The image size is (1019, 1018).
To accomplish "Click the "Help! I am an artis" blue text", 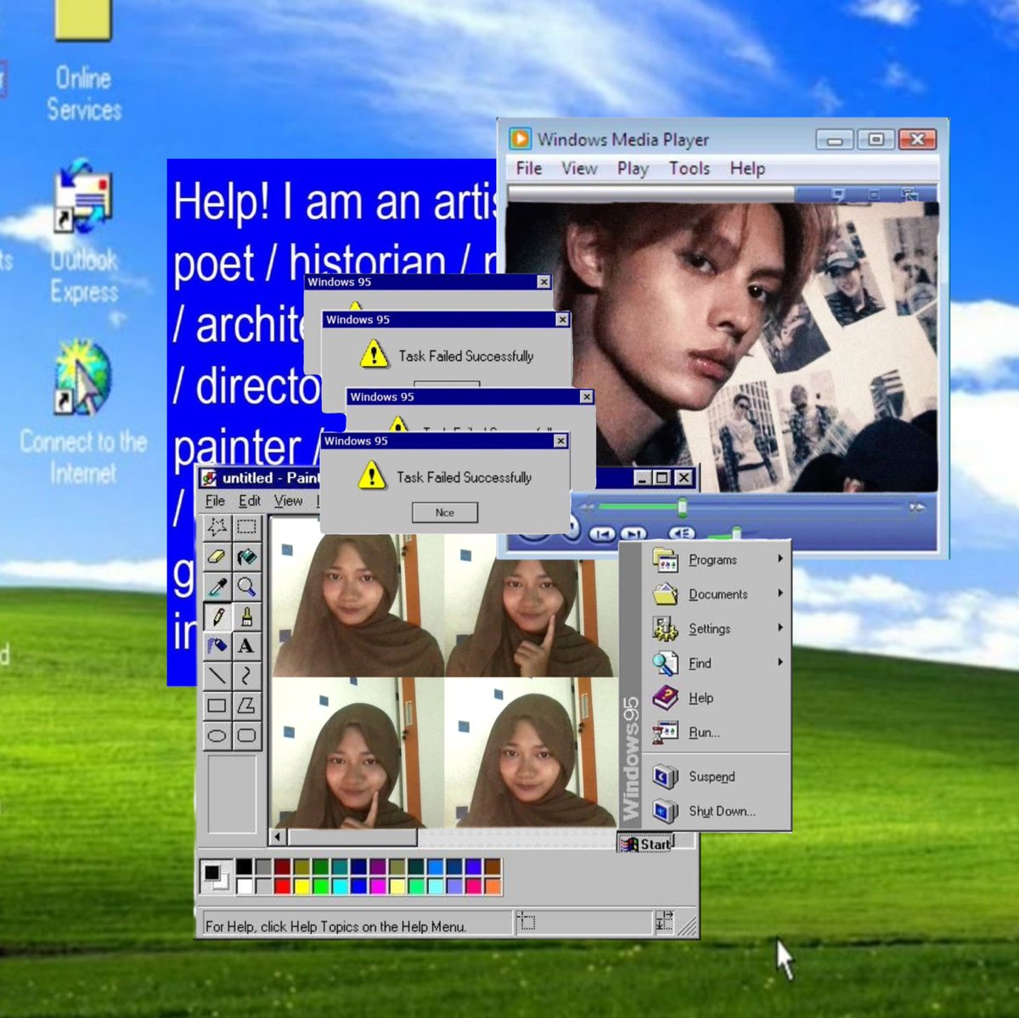I will coord(335,202).
